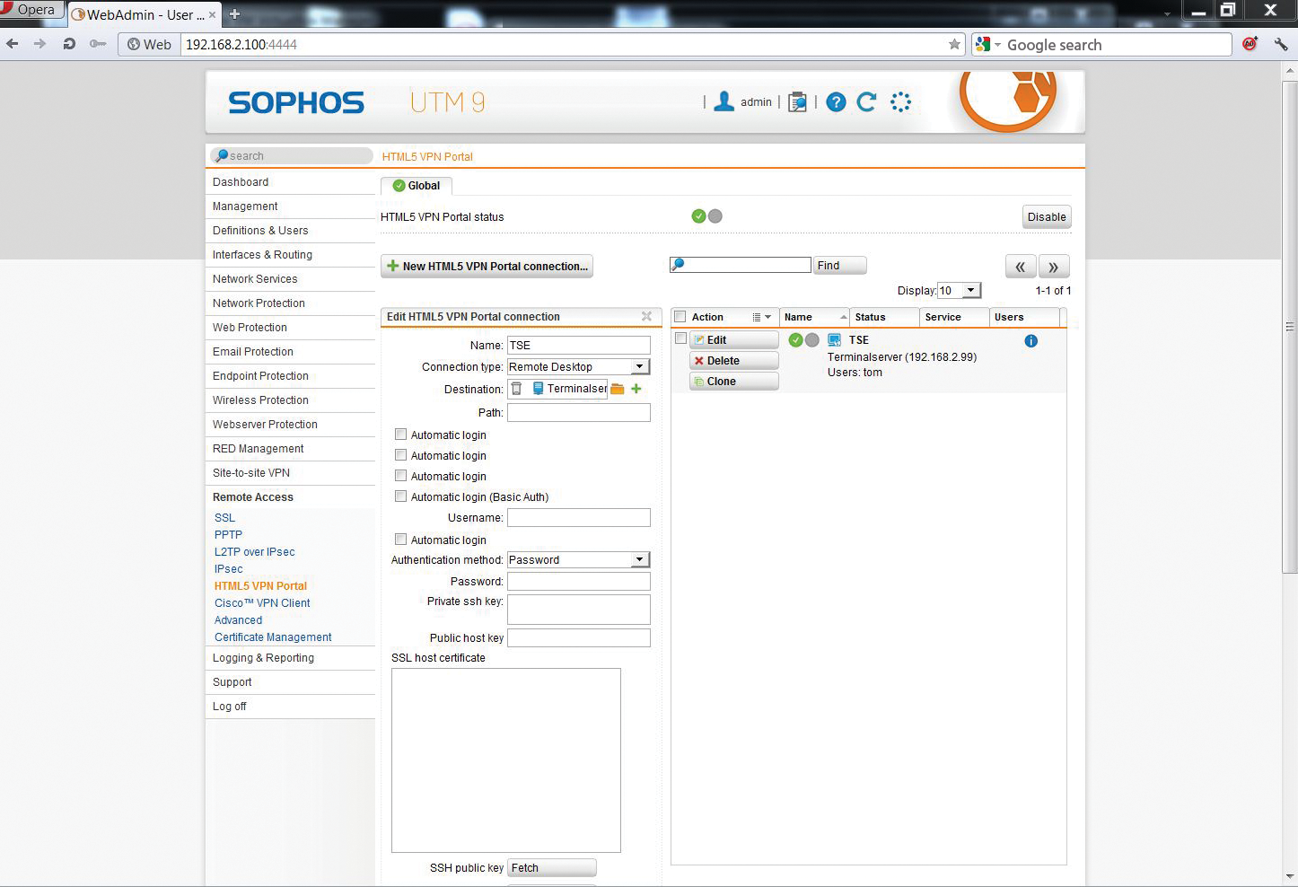The width and height of the screenshot is (1298, 887).
Task: Click the Disable button
Action: pyautogui.click(x=1047, y=216)
